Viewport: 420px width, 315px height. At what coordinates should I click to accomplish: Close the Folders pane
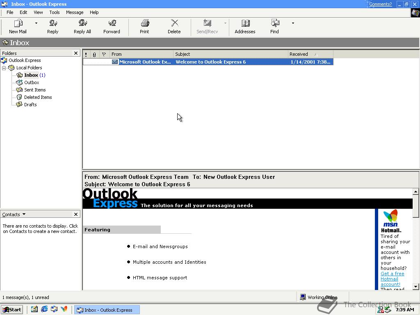(x=76, y=53)
